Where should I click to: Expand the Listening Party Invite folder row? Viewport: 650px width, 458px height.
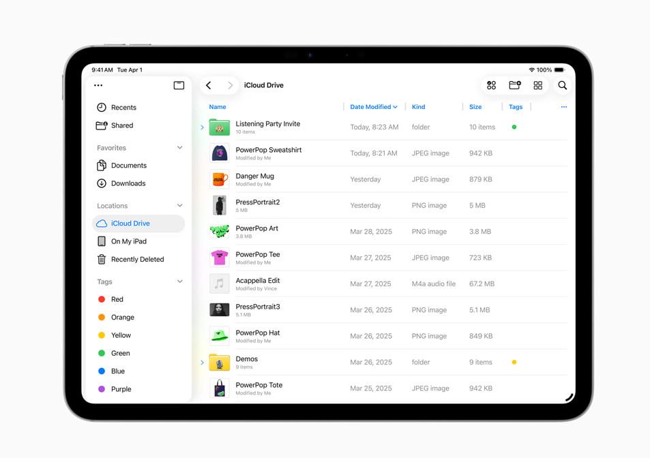click(203, 127)
